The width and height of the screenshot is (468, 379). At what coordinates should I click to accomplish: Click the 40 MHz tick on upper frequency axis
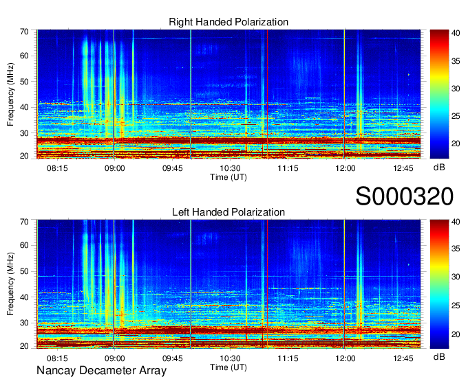24,107
